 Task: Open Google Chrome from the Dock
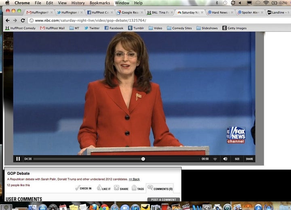105,207
